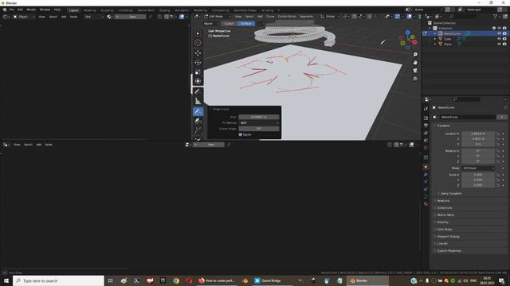Open the Control Points menu
510x286 pixels.
point(287,16)
